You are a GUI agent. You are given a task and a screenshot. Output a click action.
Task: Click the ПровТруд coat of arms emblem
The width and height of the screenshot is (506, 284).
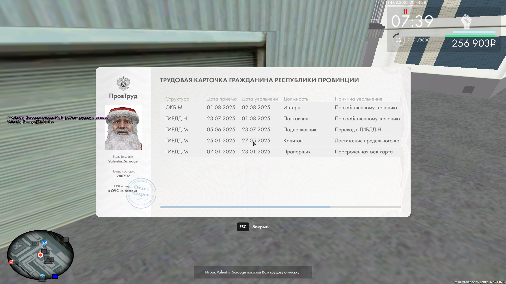123,83
